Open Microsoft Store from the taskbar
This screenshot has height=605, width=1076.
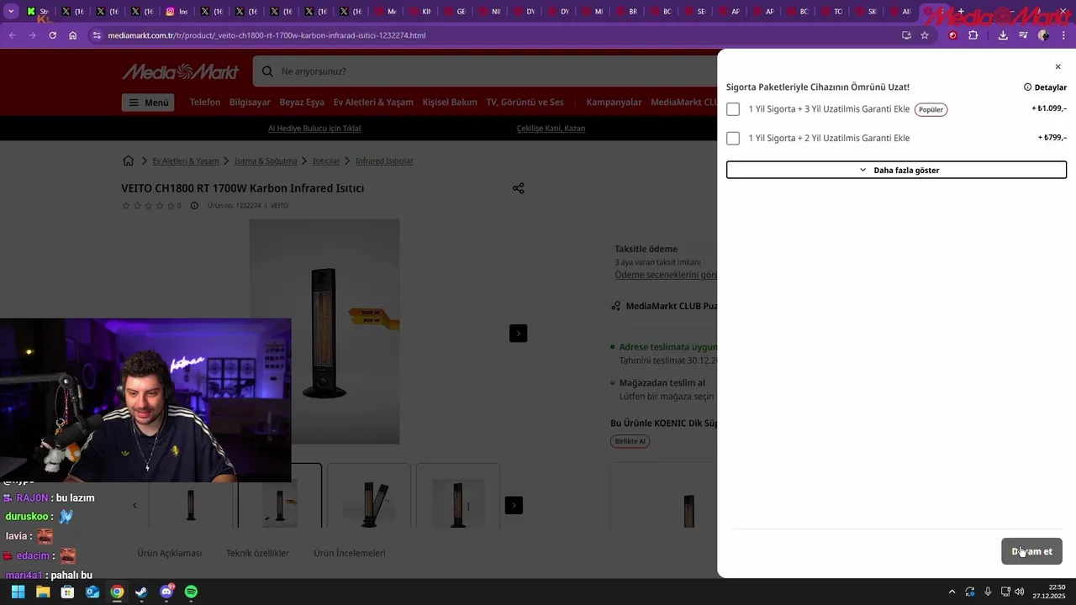coord(67,592)
